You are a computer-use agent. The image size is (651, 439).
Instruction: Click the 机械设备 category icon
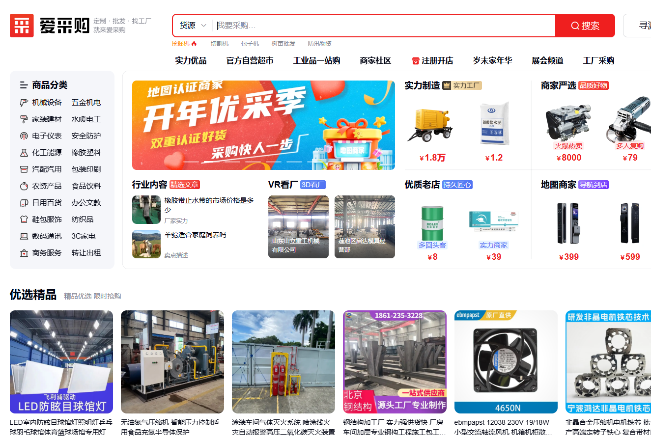tap(24, 103)
